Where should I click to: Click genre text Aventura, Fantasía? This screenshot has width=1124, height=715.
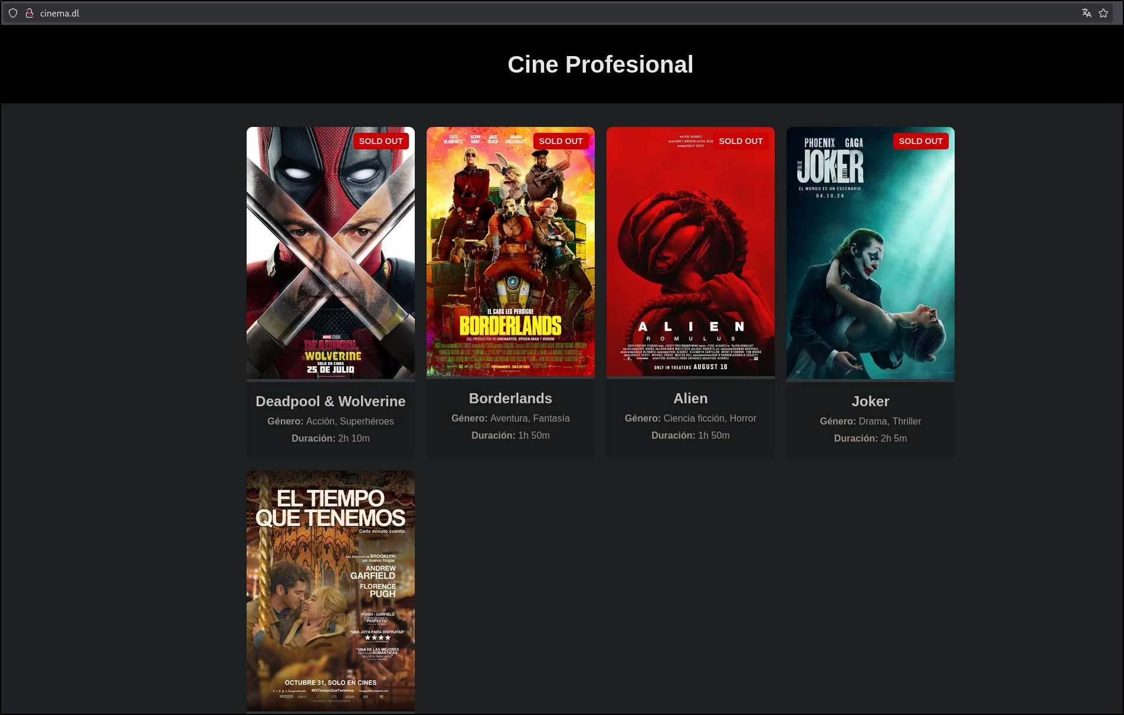(x=530, y=418)
